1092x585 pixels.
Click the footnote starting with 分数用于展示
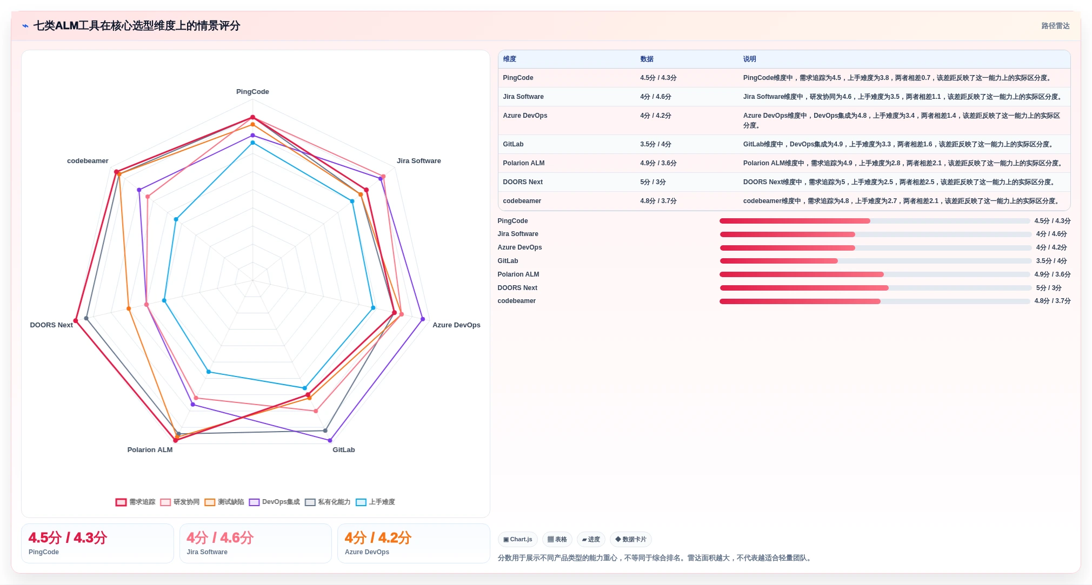pyautogui.click(x=656, y=558)
